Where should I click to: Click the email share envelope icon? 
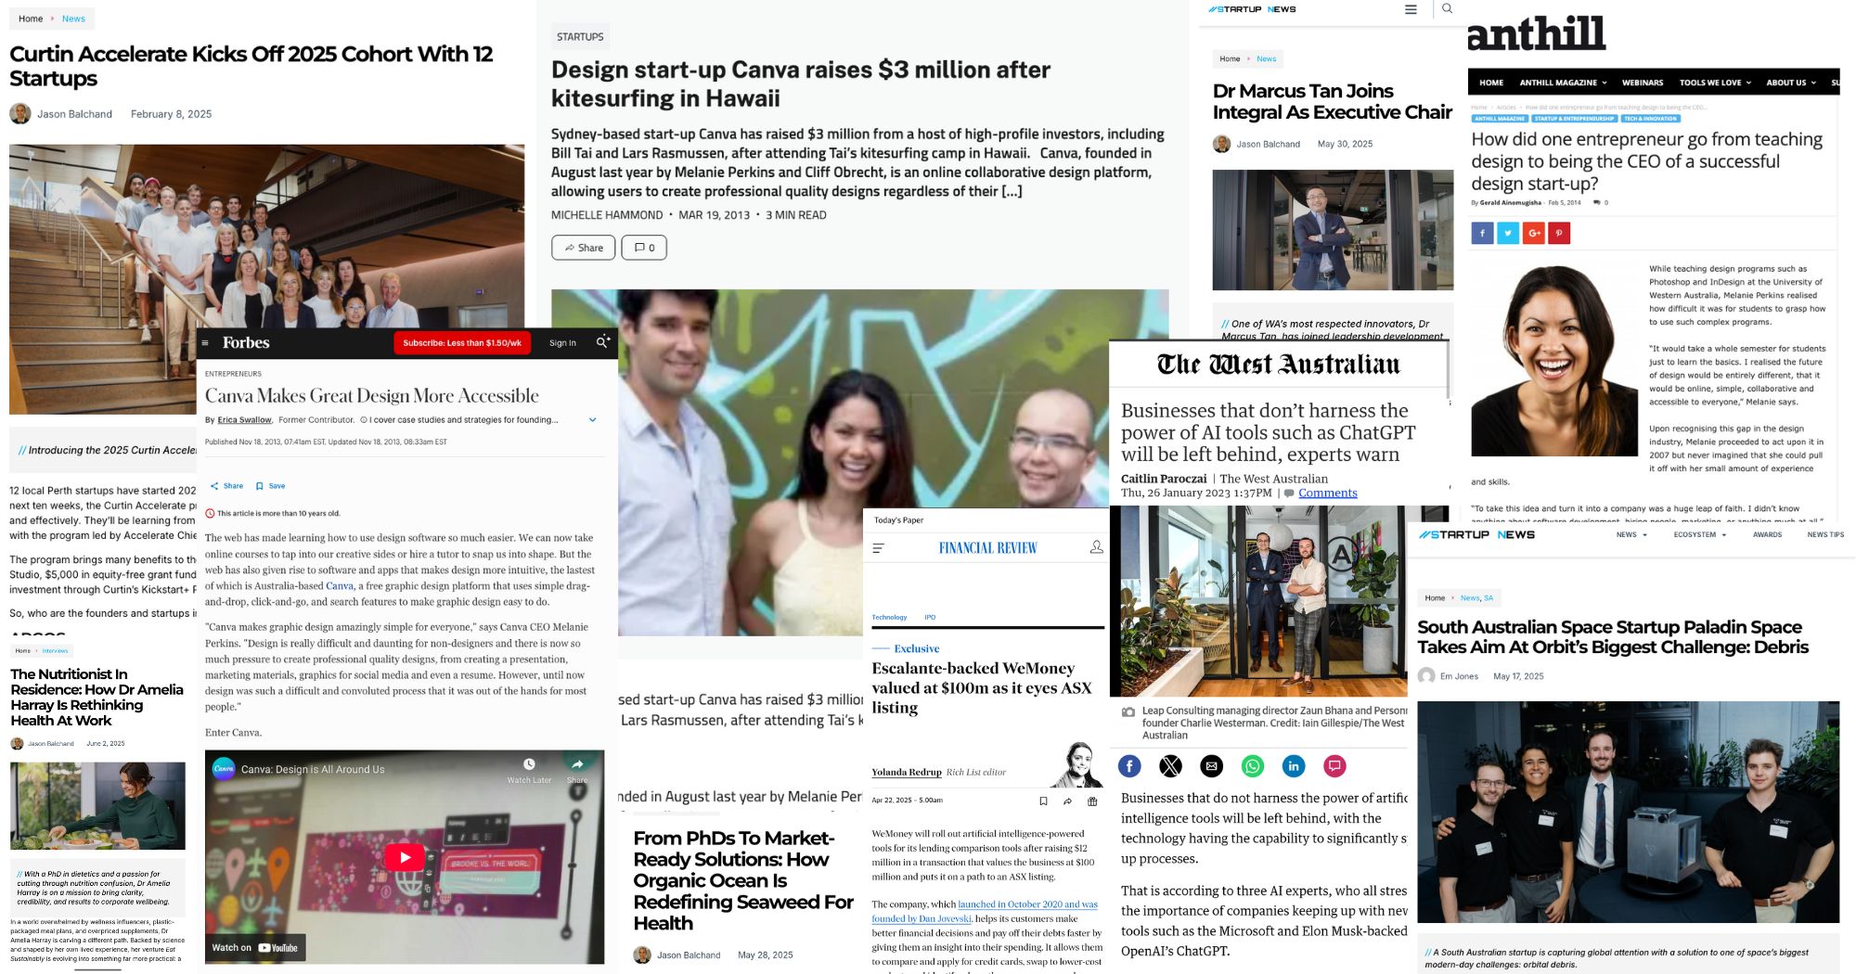pos(1211,765)
